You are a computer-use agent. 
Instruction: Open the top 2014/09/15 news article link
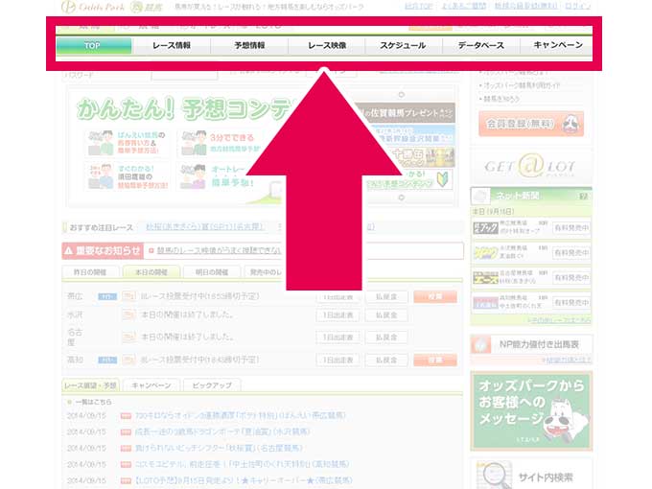click(241, 415)
